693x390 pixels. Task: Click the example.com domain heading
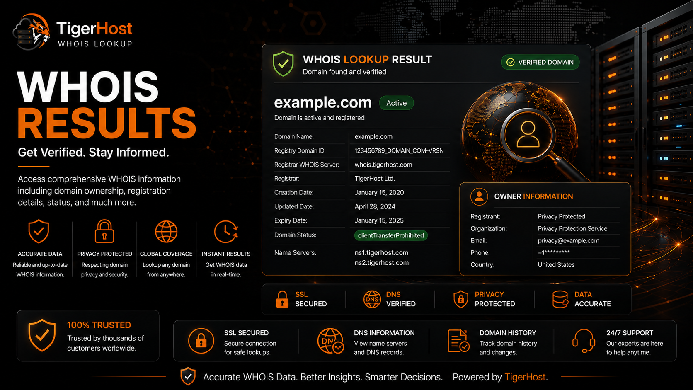click(323, 102)
